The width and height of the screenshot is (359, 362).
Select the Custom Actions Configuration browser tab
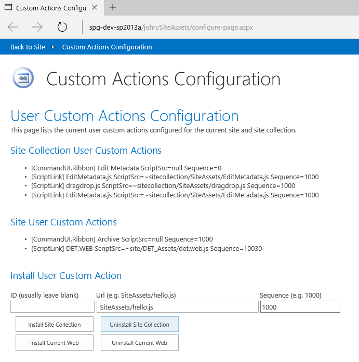tap(51, 8)
